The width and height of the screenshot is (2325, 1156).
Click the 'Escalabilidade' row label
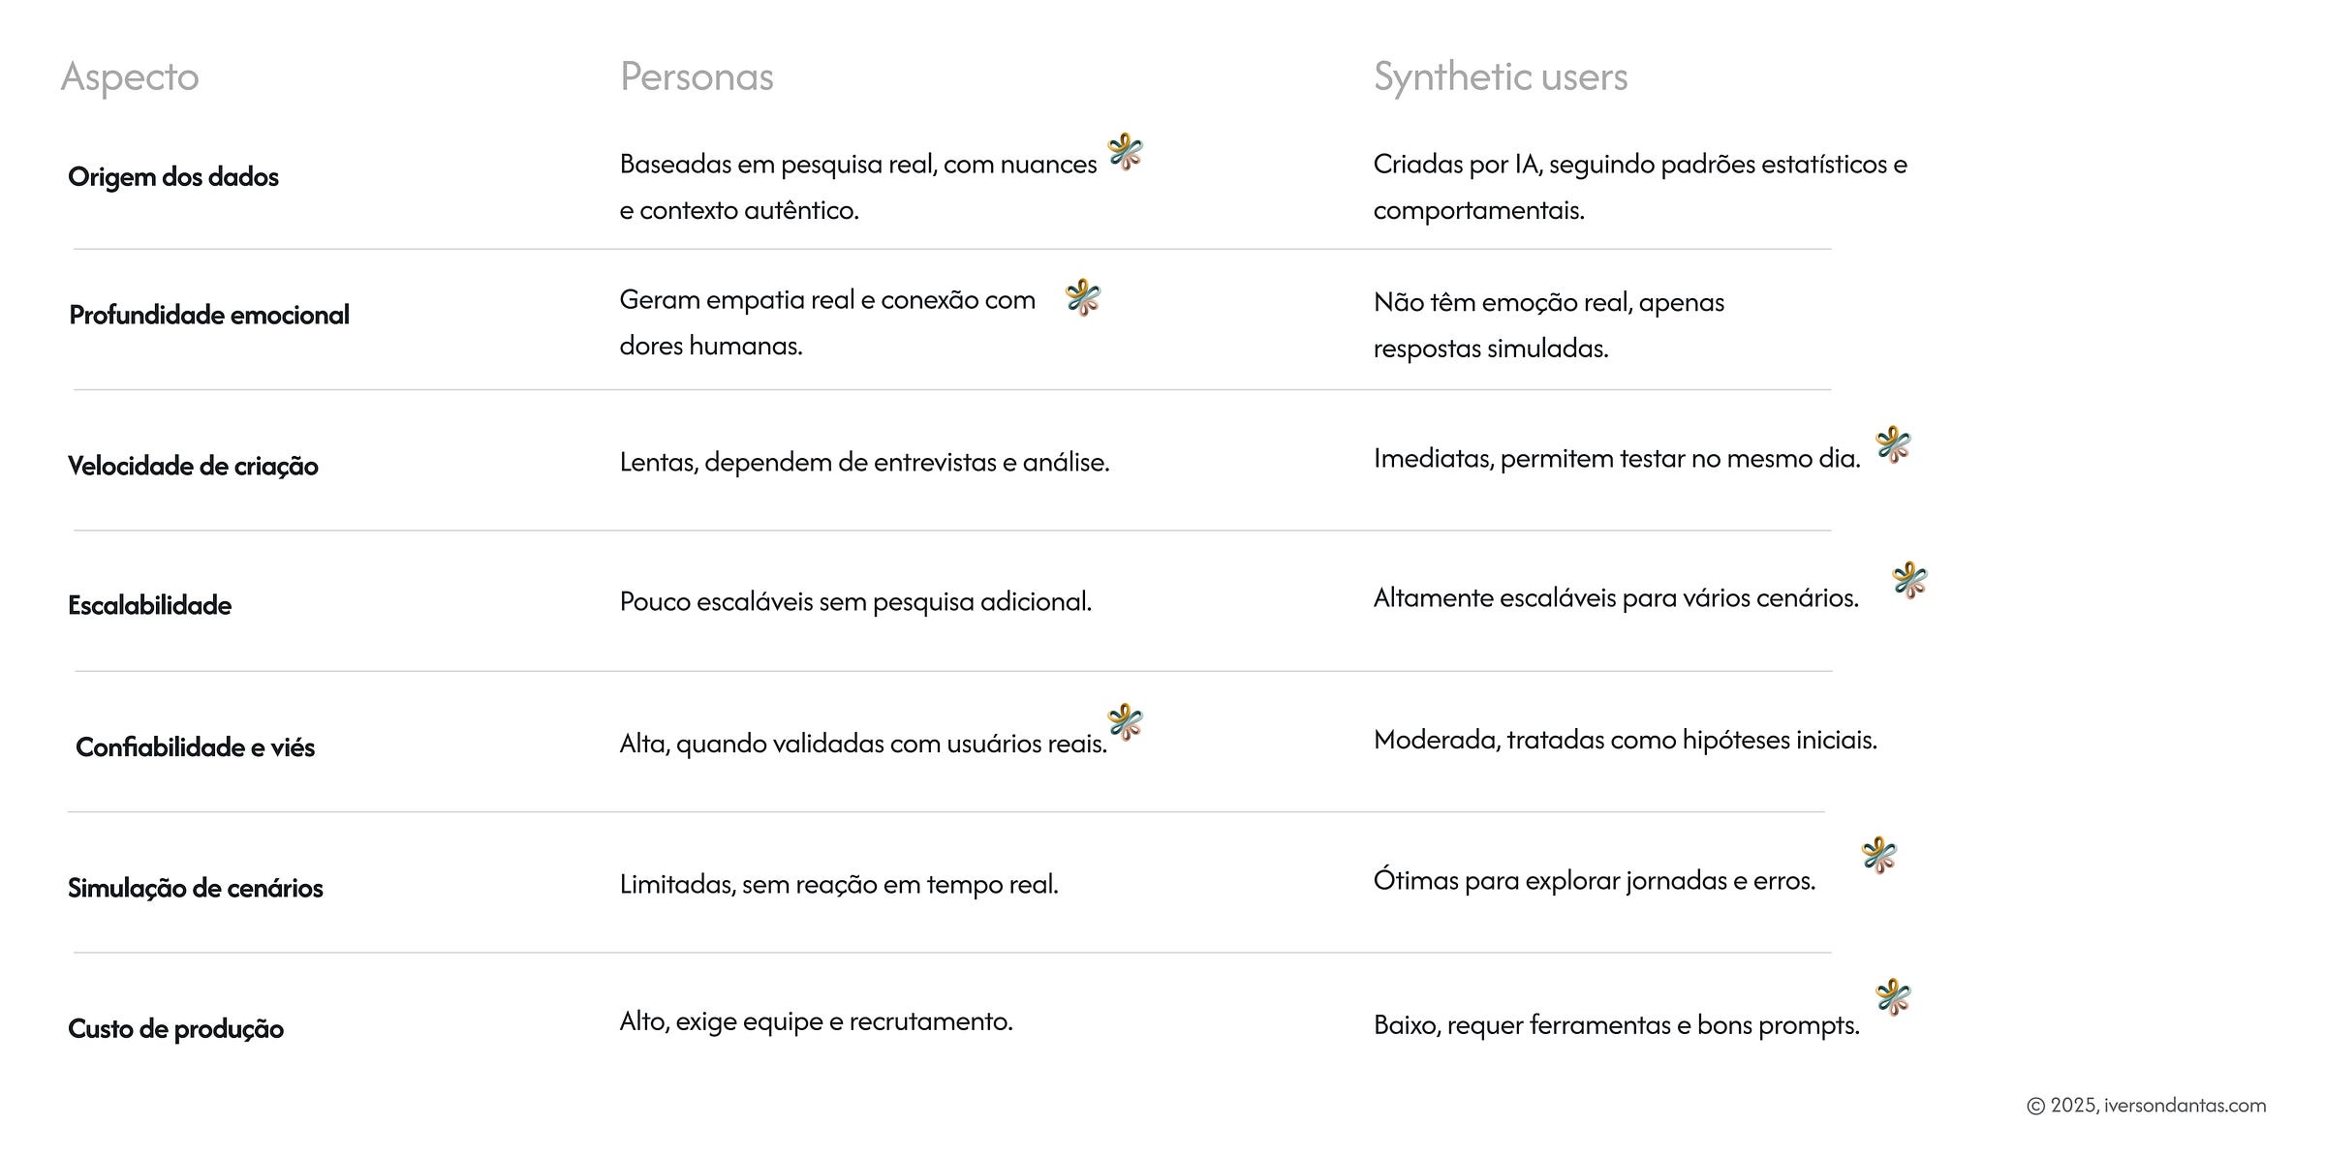(149, 605)
